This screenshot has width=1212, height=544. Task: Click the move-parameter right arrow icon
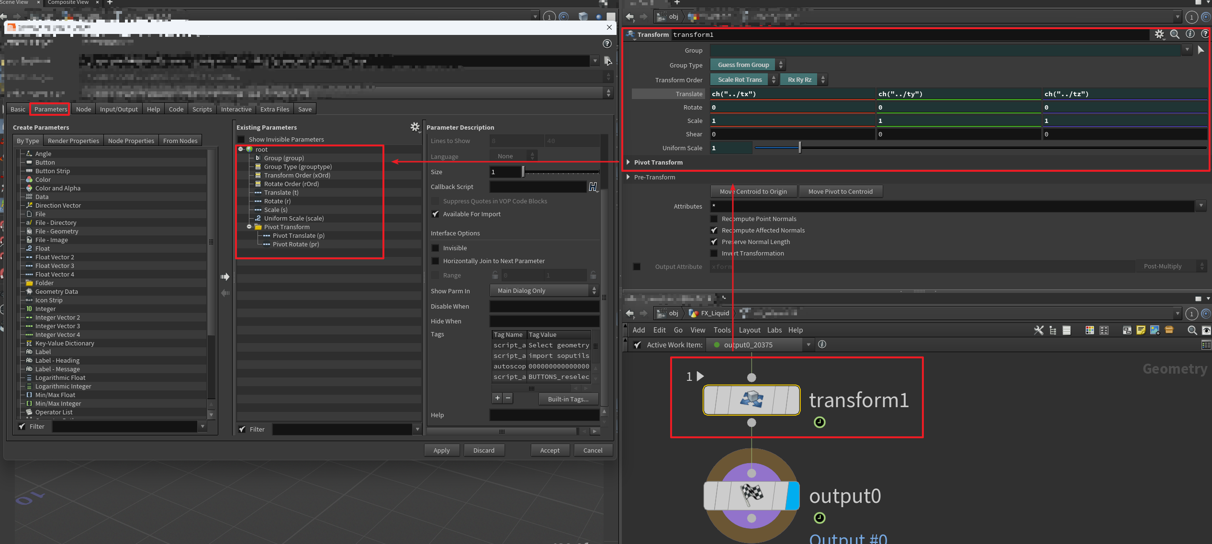pyautogui.click(x=225, y=277)
